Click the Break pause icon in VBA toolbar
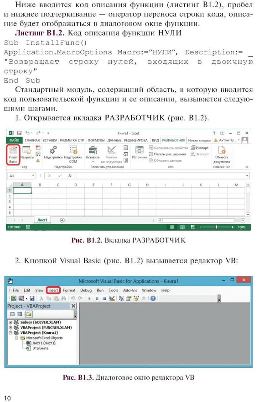Image resolution: width=259 pixels, height=402 pixels. pos(97,298)
